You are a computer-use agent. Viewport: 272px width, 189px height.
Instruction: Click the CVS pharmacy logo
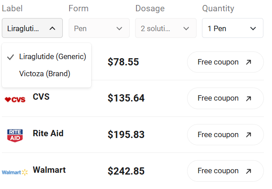(x=15, y=99)
